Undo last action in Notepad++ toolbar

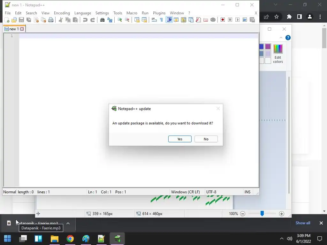pyautogui.click(x=85, y=20)
